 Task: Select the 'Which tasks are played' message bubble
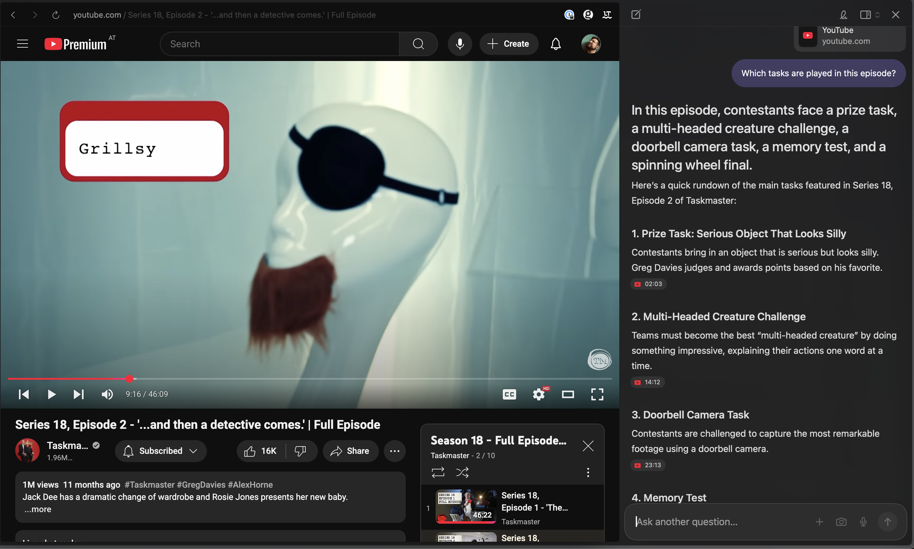click(x=819, y=73)
